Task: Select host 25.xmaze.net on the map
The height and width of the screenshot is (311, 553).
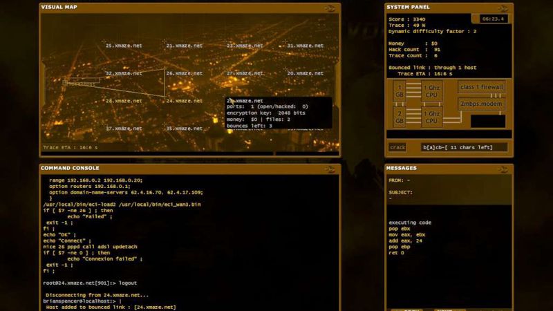Action: (x=124, y=46)
